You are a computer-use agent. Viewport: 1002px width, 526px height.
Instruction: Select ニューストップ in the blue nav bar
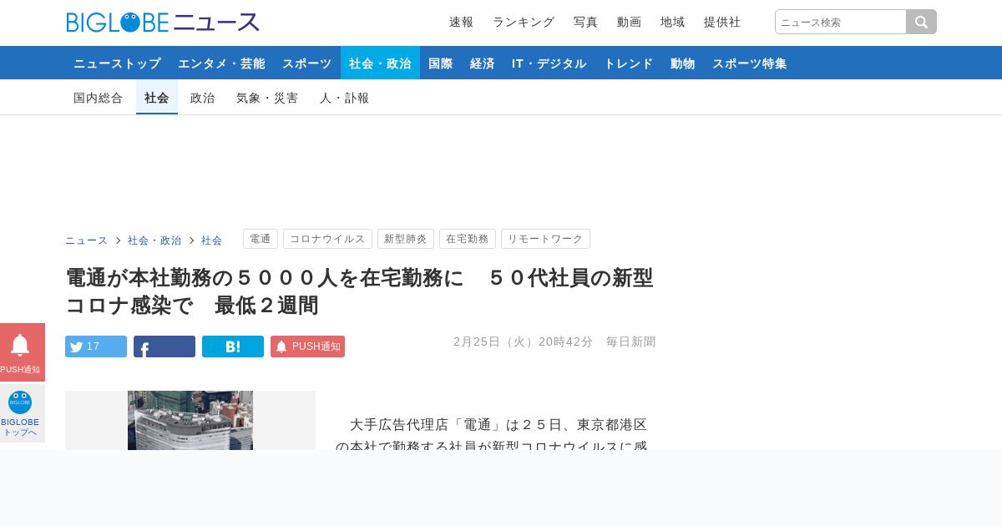click(117, 63)
